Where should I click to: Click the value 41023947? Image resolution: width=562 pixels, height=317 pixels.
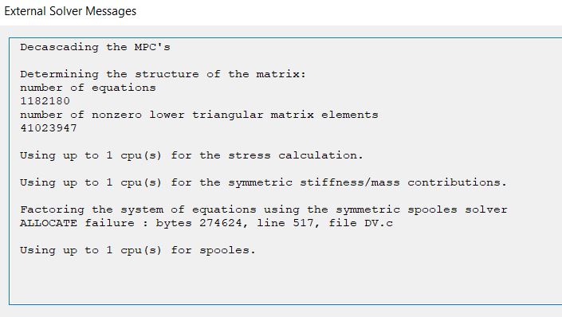coord(49,128)
